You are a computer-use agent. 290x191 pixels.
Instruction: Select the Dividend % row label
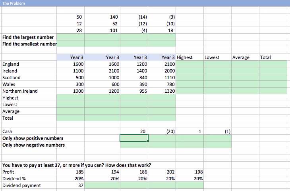click(x=29, y=179)
